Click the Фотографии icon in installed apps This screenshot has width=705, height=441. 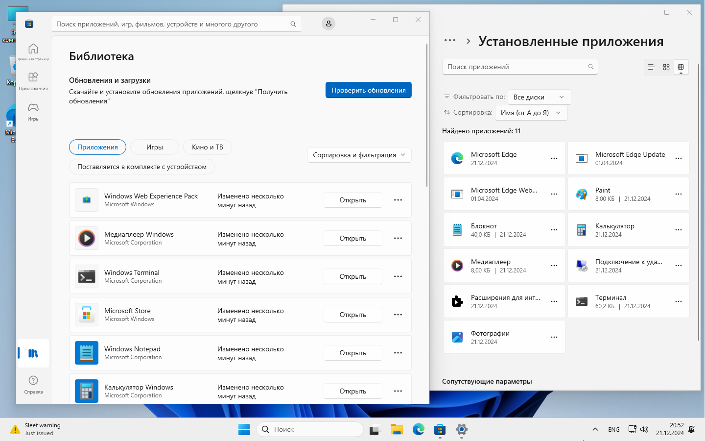[457, 337]
